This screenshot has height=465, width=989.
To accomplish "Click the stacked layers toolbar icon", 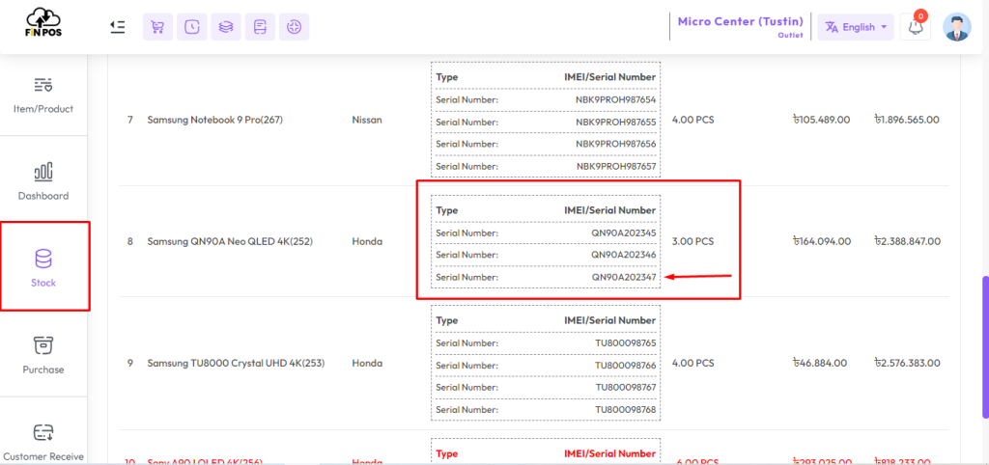I will 226,27.
